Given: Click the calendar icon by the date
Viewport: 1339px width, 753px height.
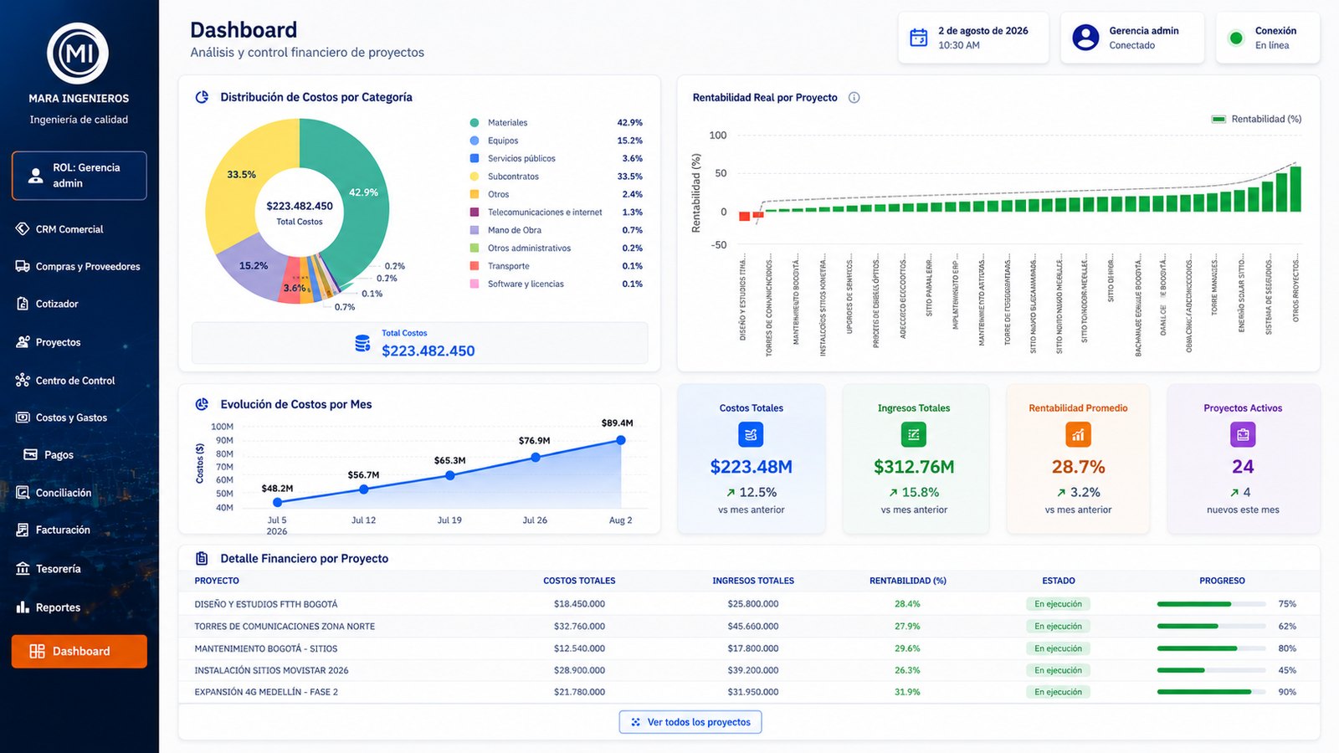Looking at the screenshot, I should [x=919, y=38].
